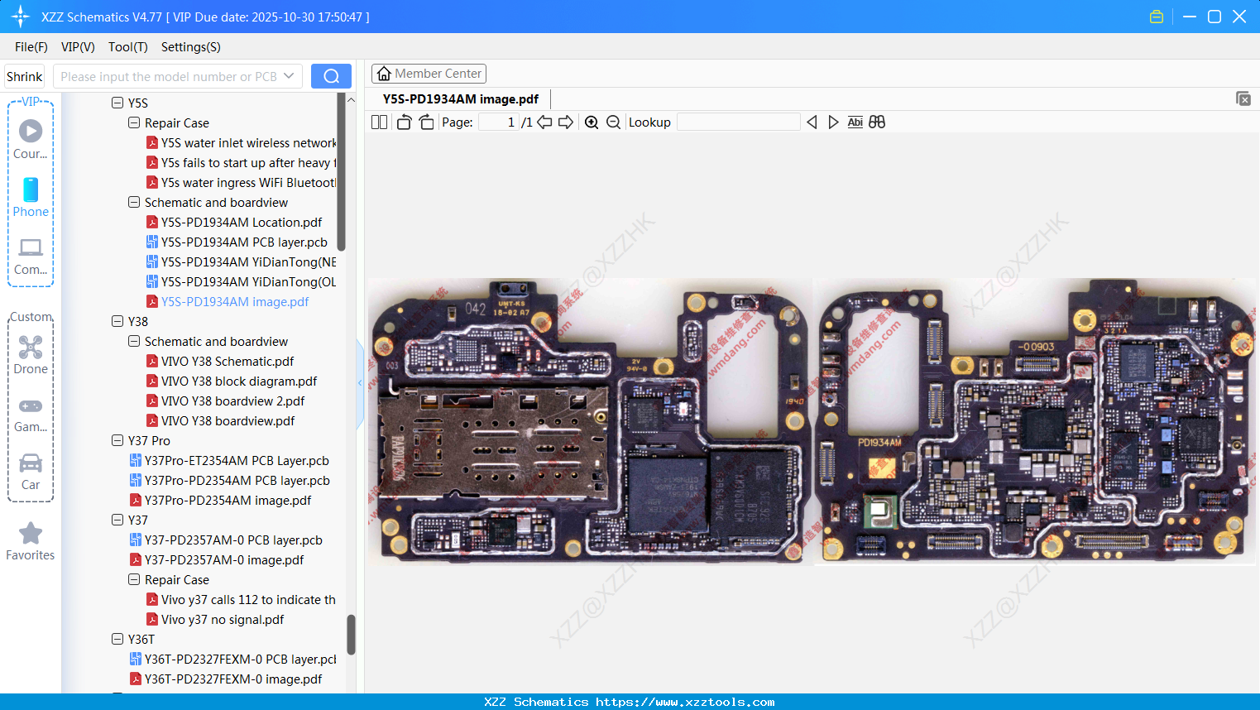Screen dimensions: 1260x710
Task: Click the XZZ app logo
Action: click(21, 17)
